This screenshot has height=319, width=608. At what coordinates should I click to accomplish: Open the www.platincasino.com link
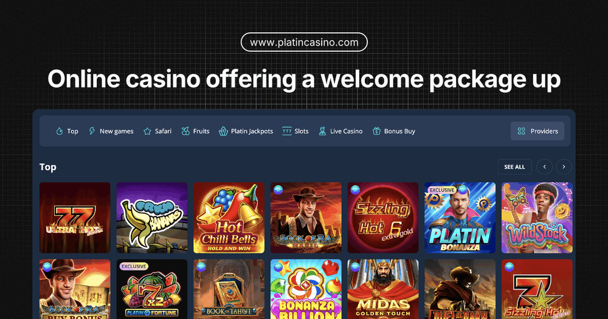tap(304, 43)
